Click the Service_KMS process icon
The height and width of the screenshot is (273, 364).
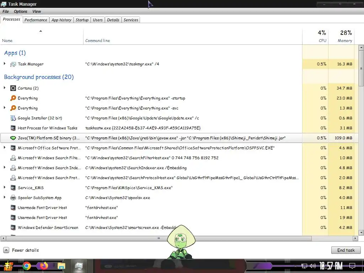point(13,188)
